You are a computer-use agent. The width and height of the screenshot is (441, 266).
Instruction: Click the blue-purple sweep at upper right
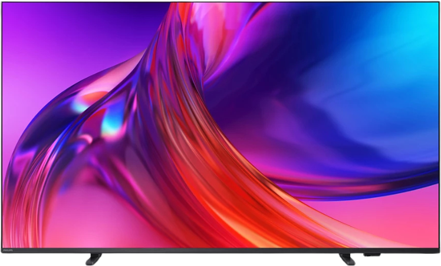(x=330, y=47)
